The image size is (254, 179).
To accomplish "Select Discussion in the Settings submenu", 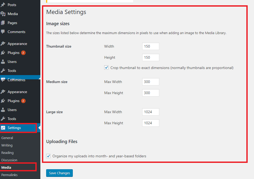I will 9,160.
